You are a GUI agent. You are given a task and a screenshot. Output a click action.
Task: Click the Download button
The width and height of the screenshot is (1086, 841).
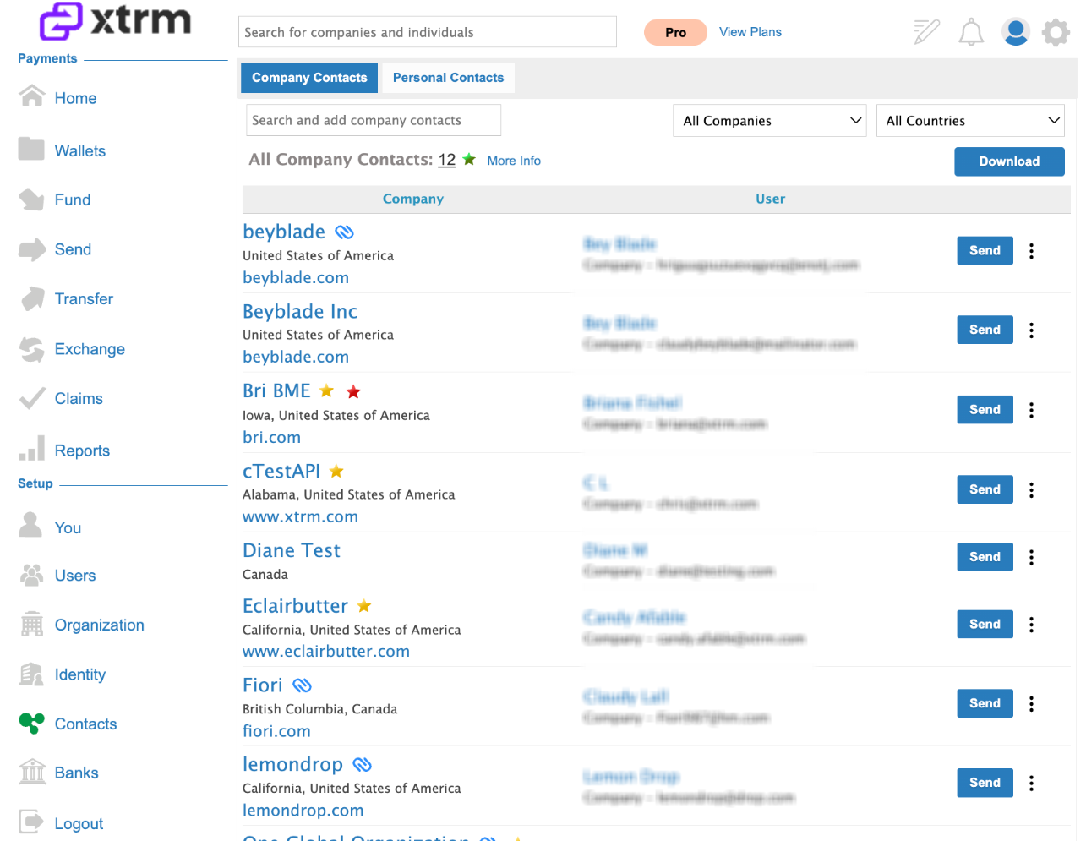coord(1009,161)
